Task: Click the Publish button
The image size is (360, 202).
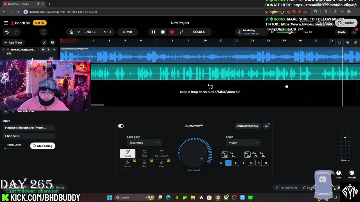Action: point(346,23)
